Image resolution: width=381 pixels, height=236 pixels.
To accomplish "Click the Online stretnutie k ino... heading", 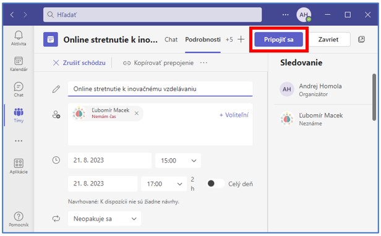I will pyautogui.click(x=110, y=40).
